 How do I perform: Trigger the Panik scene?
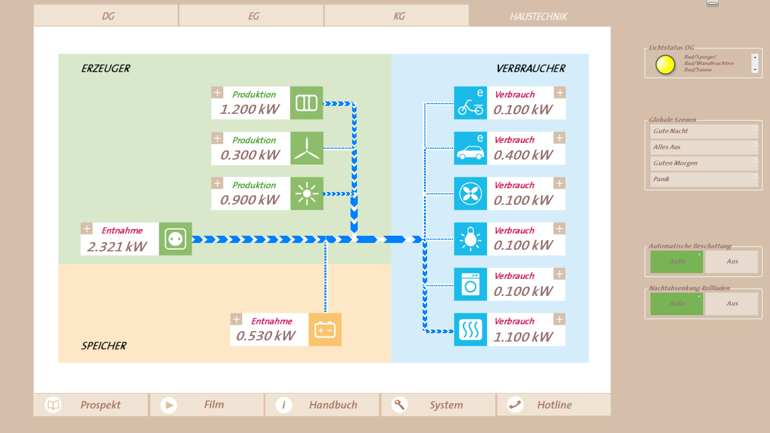pos(704,179)
